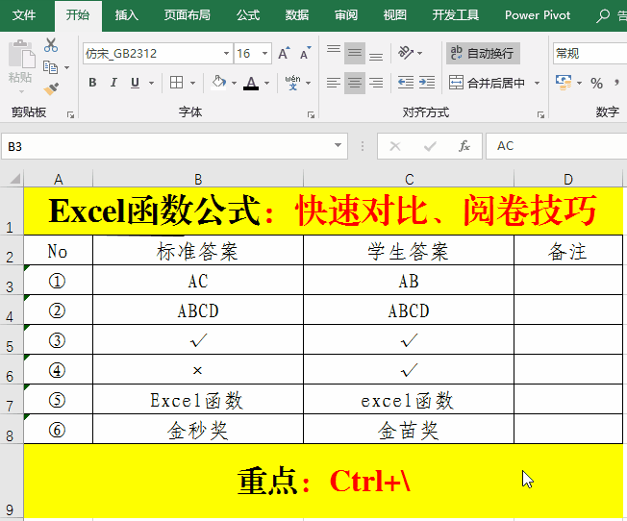Click cell containing 金秒奖
627x521 pixels.
pos(198,429)
